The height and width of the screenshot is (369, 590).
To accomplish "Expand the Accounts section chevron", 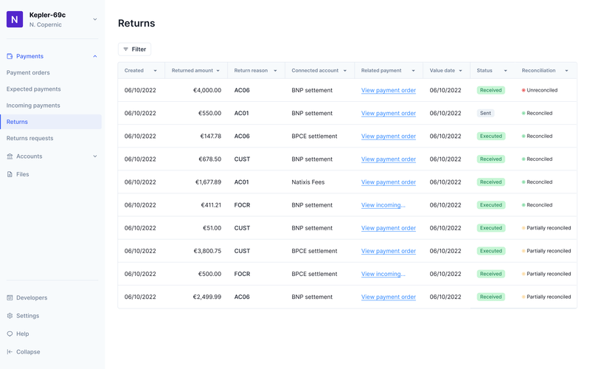I will [x=95, y=156].
